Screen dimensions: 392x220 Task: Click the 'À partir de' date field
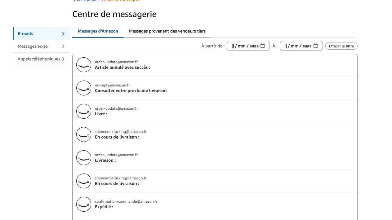pos(248,46)
